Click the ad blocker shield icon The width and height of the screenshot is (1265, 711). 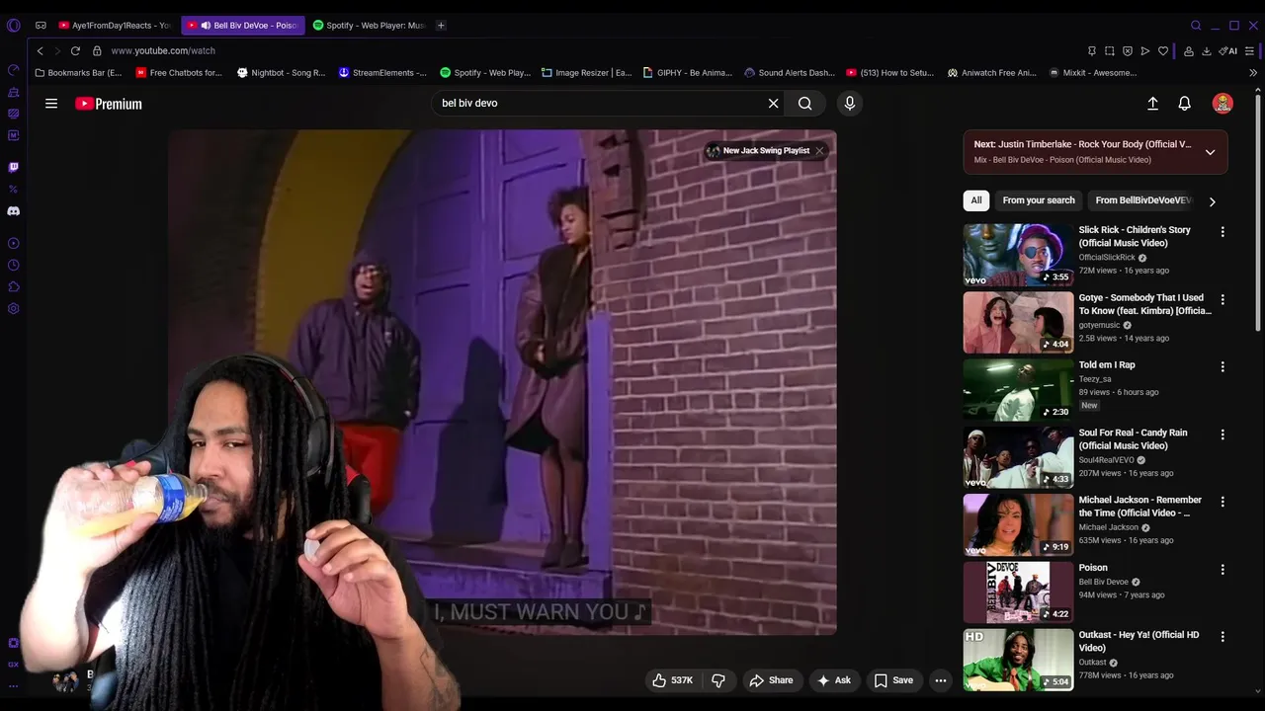point(1128,51)
